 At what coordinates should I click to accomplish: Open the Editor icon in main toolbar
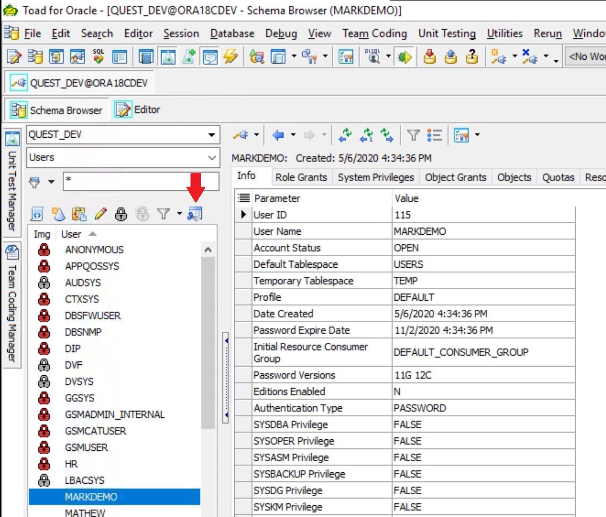click(14, 57)
